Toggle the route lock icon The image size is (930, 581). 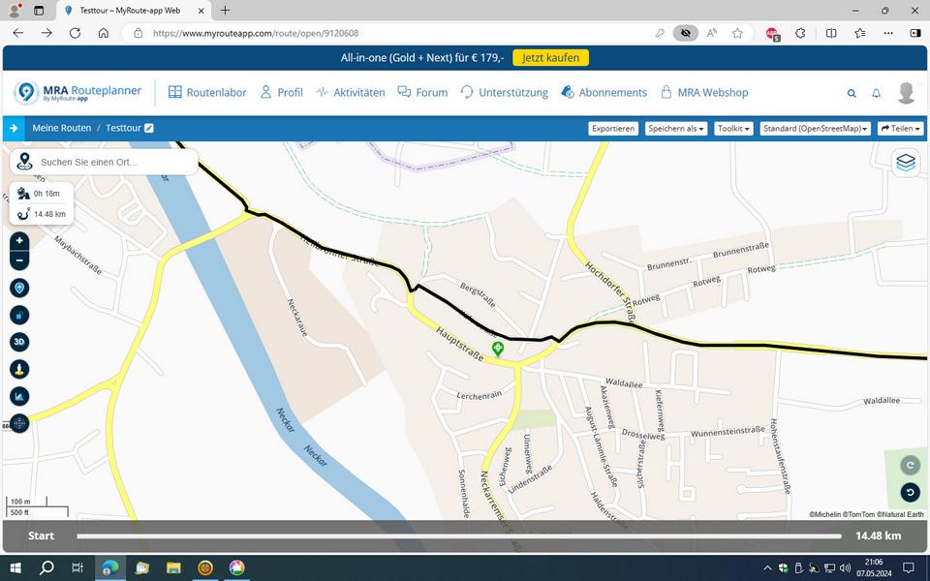(x=19, y=315)
